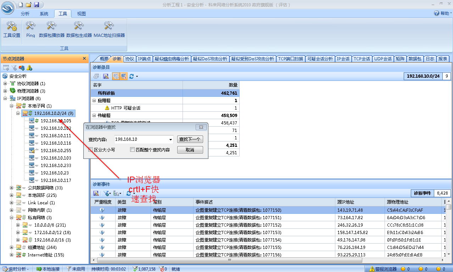Click the save icon in title bar
The image size is (453, 272).
[x=36, y=5]
